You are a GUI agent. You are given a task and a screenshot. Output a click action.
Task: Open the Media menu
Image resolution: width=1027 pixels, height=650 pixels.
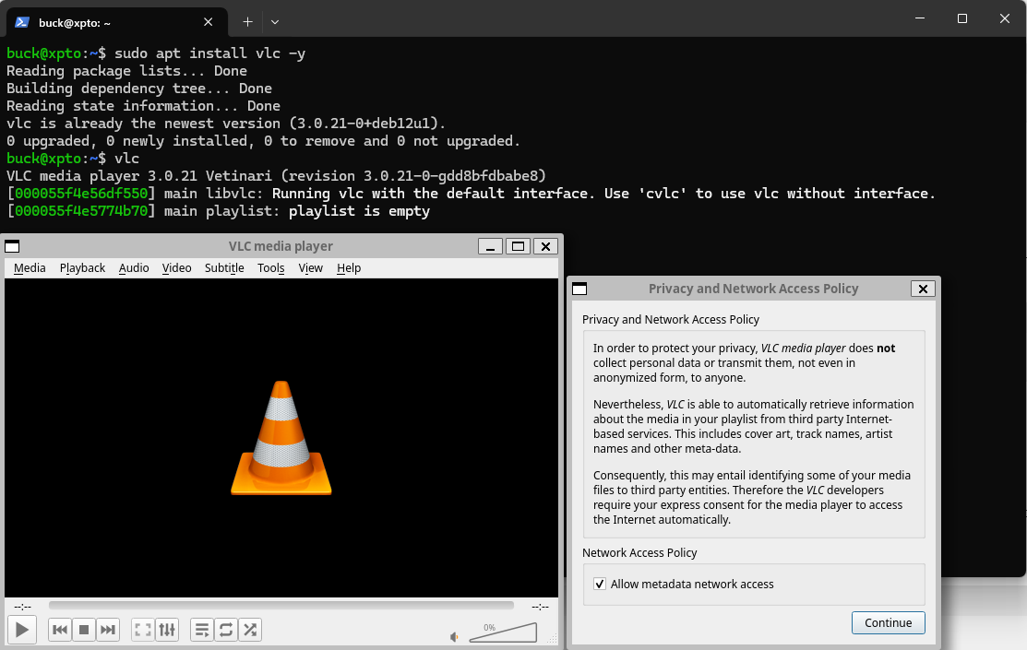pyautogui.click(x=30, y=268)
